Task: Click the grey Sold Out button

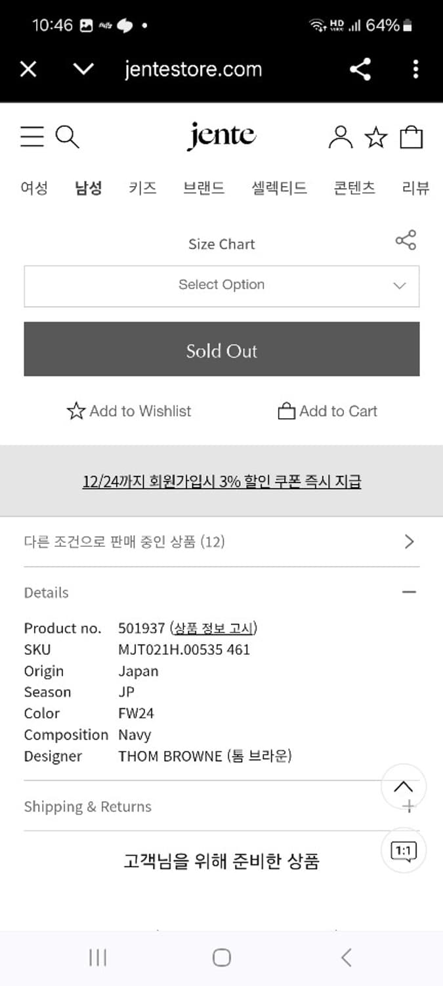Action: click(x=221, y=350)
